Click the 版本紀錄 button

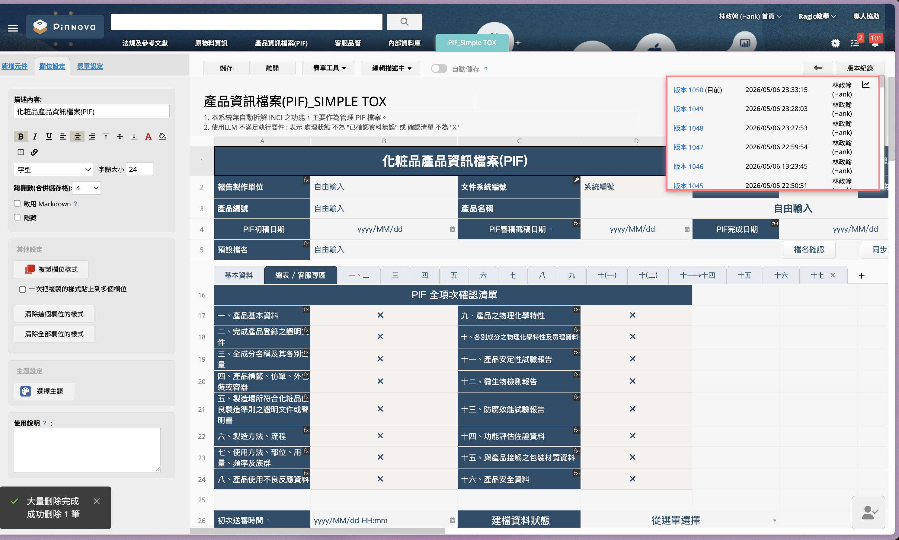[x=860, y=68]
